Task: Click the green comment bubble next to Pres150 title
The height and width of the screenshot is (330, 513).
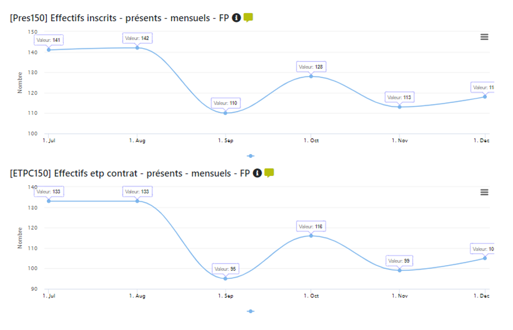Action: [x=248, y=17]
